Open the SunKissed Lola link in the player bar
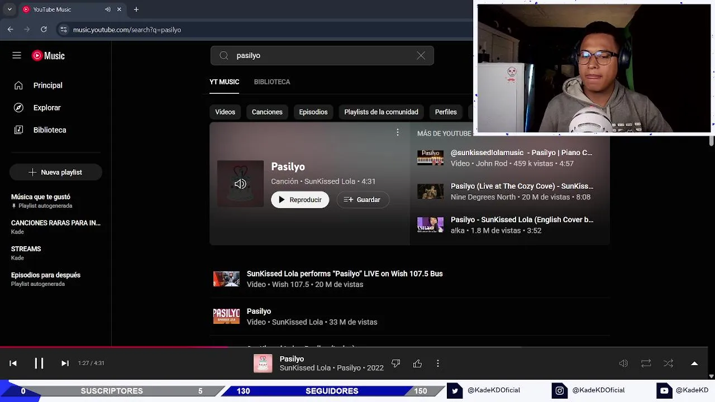Screen dimensions: 715x402 (305, 368)
